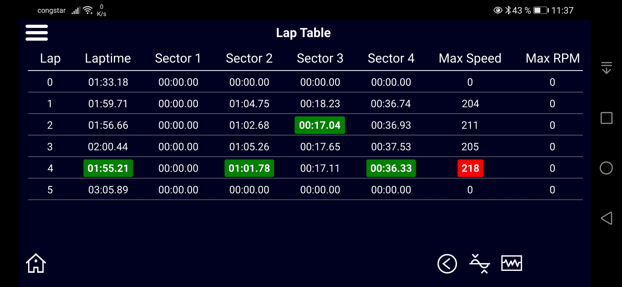The height and width of the screenshot is (287, 622).
Task: Select green Sector 3 time 00:17.04
Action: tap(320, 125)
